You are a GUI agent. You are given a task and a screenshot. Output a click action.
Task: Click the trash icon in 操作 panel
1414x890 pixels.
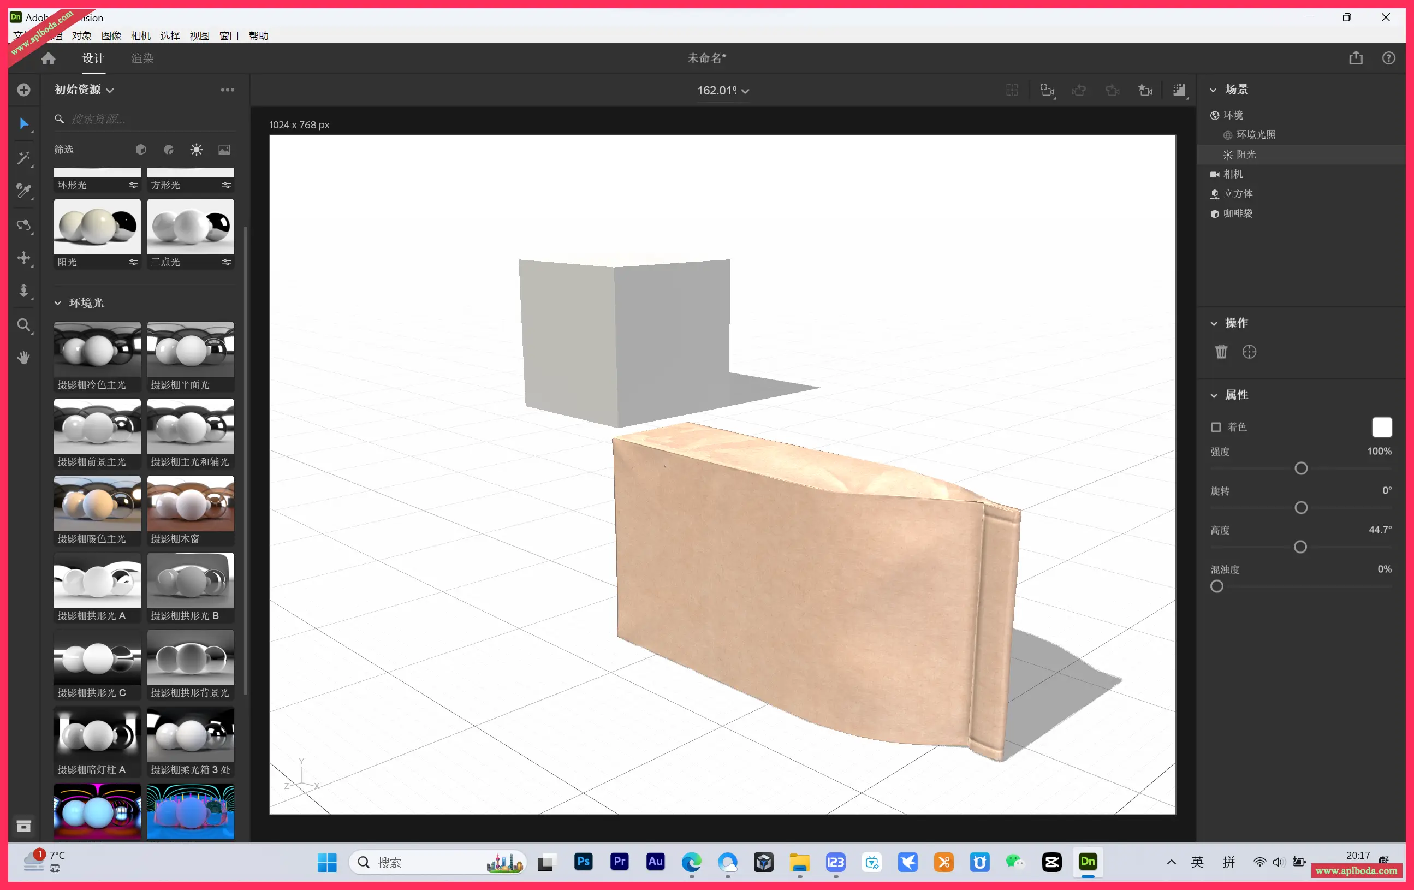coord(1221,351)
